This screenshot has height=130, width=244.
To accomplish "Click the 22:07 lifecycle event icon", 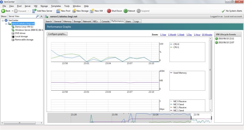I will click(217, 42).
